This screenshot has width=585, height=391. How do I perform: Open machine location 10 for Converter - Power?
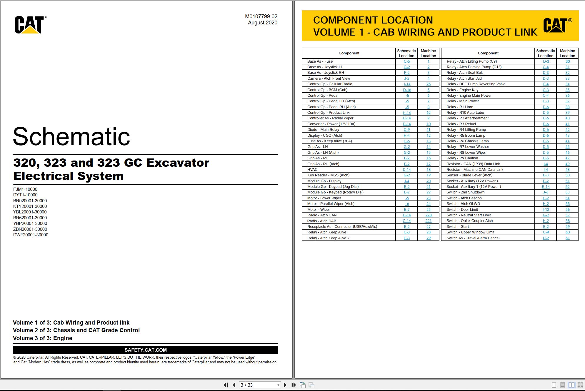[x=428, y=124]
